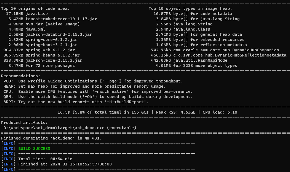Click the PGO recommendation line

(93, 81)
